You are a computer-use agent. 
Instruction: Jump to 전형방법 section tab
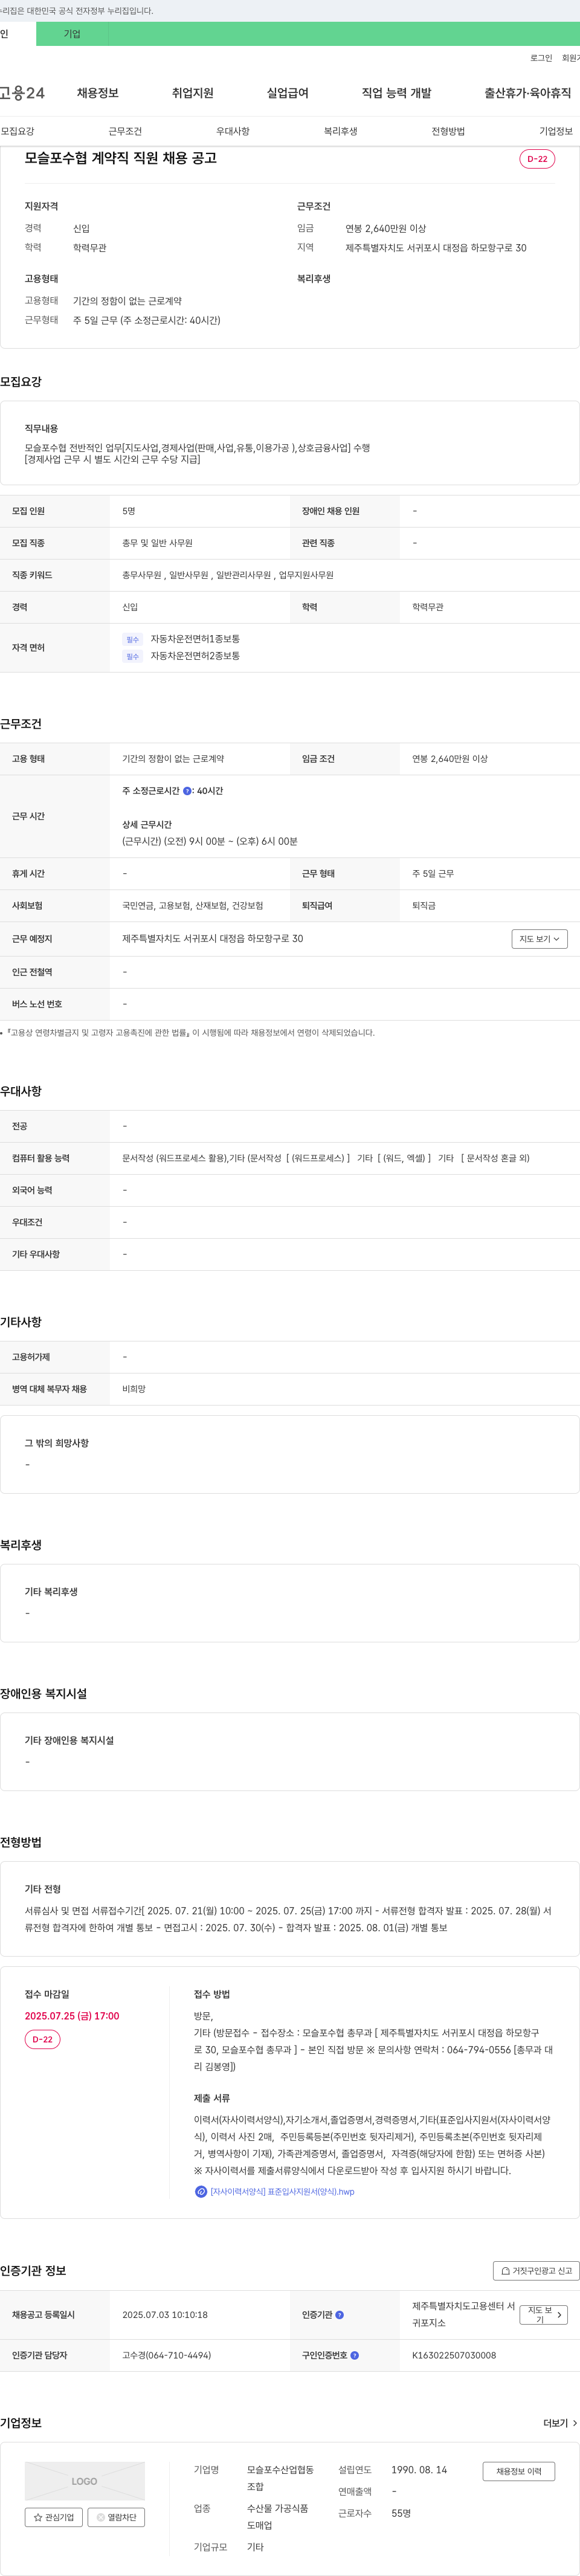pos(448,131)
